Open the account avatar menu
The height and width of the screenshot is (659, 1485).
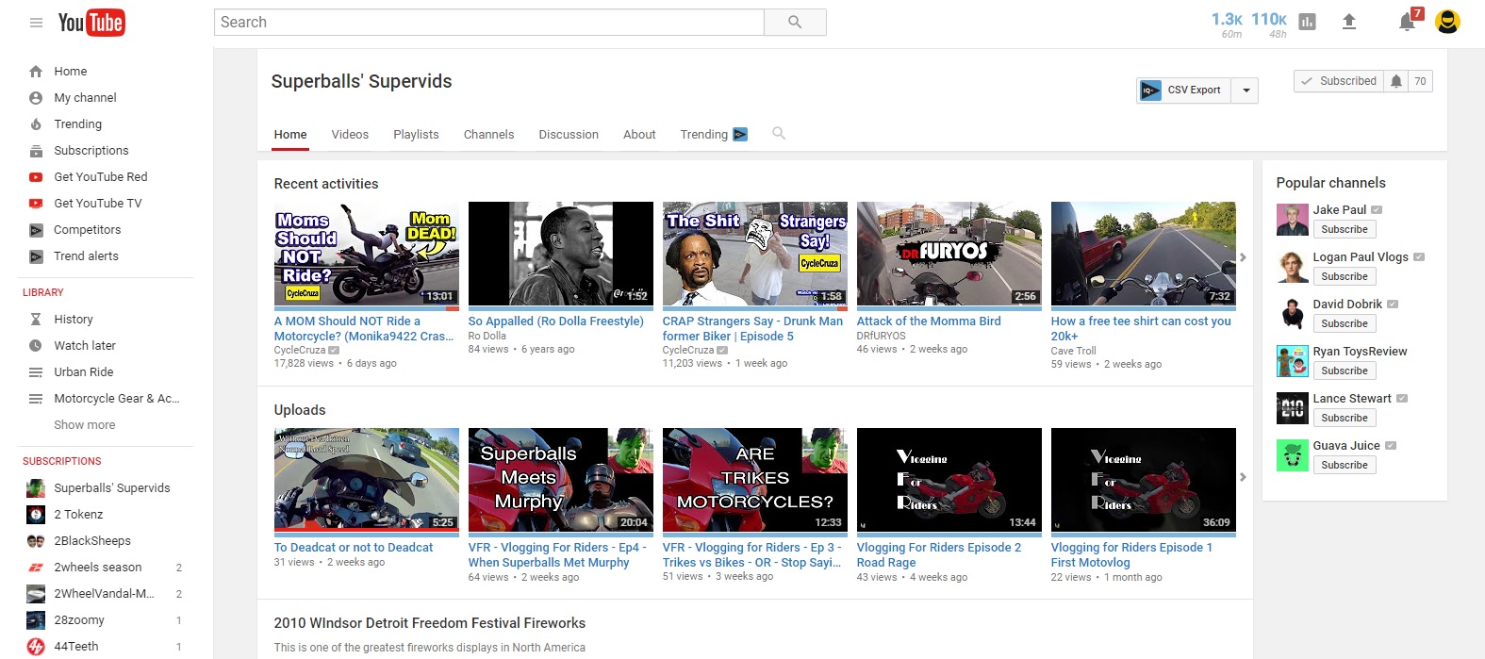(x=1447, y=22)
